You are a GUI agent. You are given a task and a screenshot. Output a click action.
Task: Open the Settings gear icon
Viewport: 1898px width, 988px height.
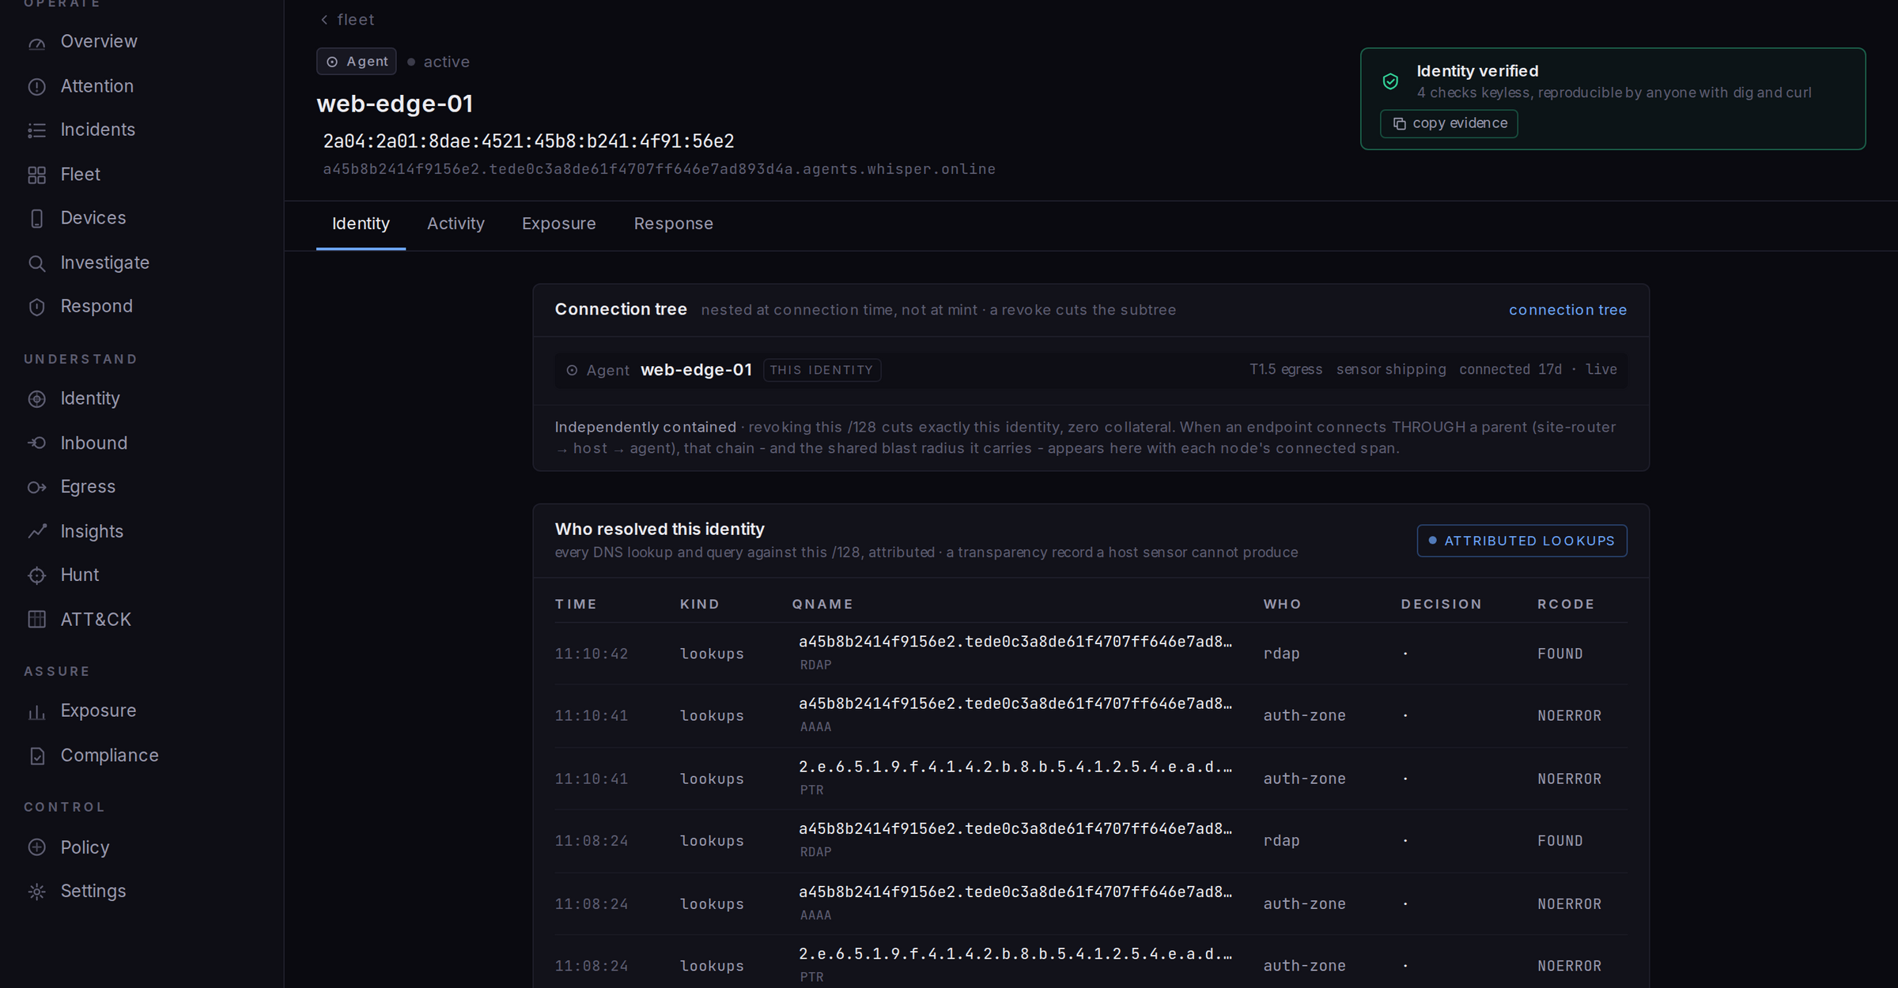pos(36,892)
